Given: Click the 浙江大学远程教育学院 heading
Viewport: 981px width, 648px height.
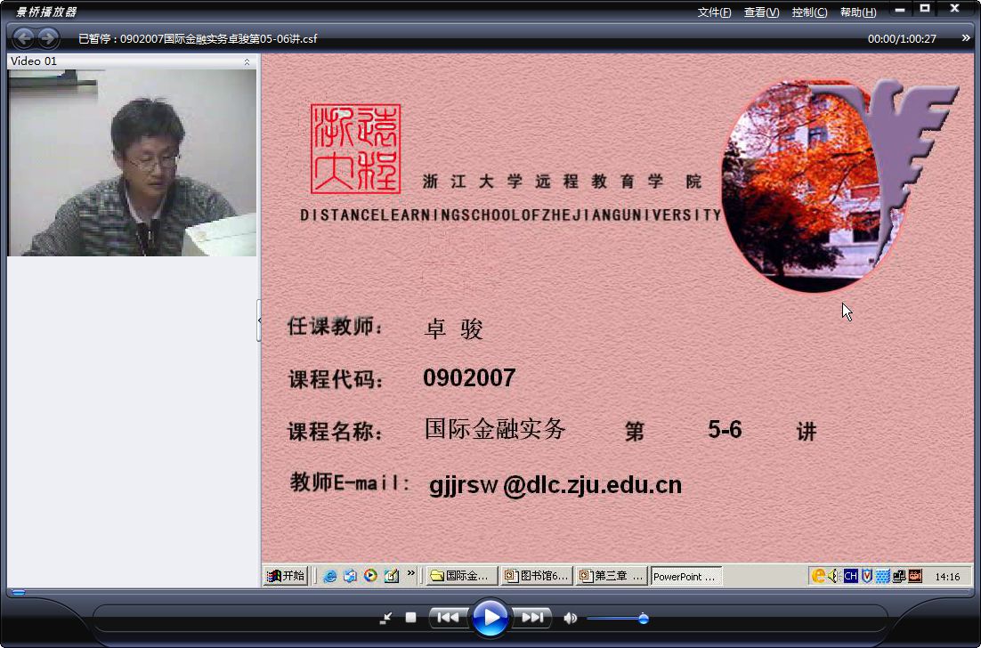Looking at the screenshot, I should (562, 182).
